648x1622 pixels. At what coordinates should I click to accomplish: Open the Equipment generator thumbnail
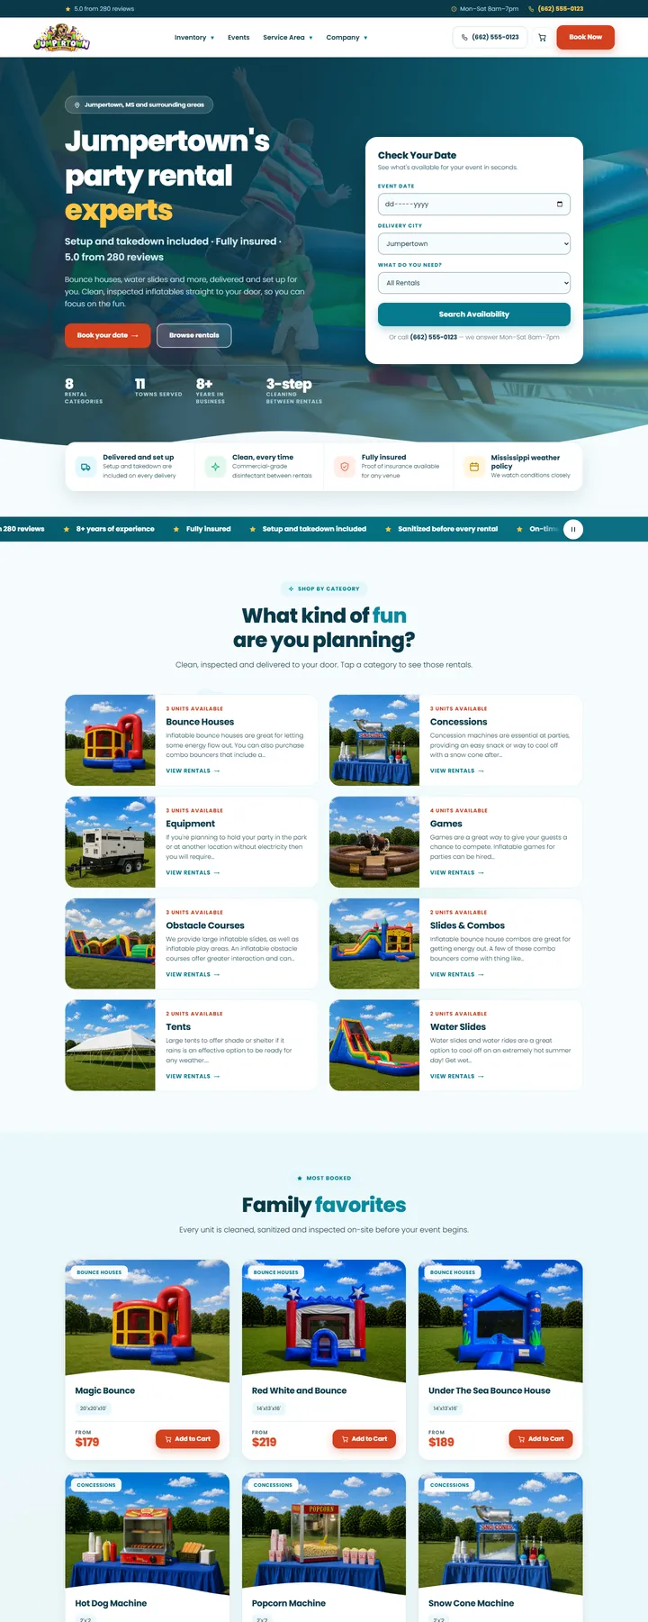[110, 842]
